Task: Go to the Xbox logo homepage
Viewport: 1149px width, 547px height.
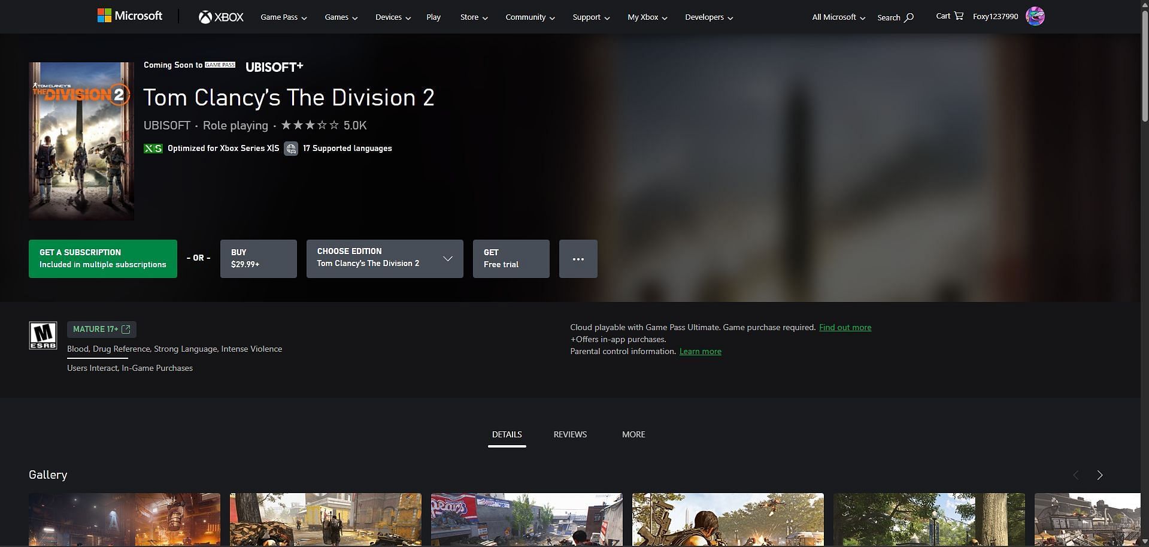Action: pos(221,17)
